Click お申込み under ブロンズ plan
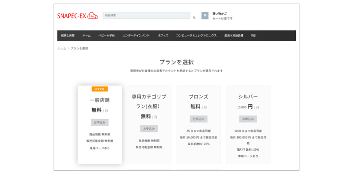This screenshot has height=184, width=352. coord(198,119)
